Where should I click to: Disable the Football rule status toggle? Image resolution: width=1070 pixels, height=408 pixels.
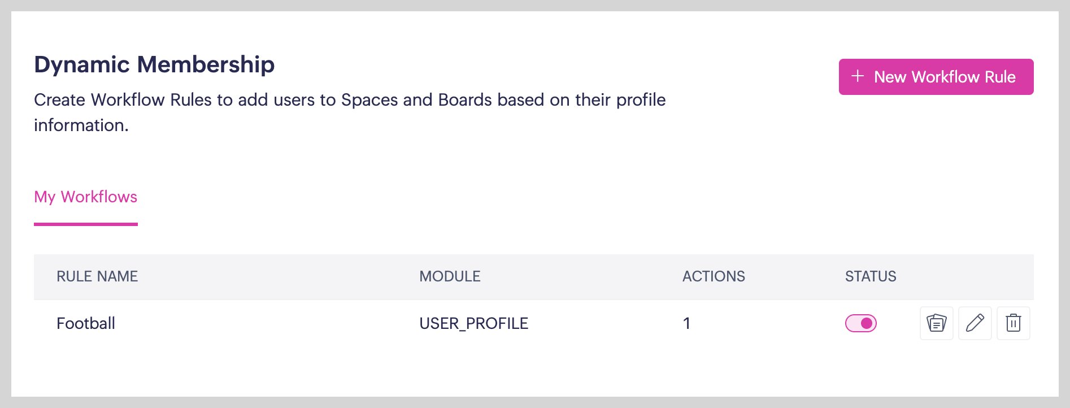(x=860, y=323)
